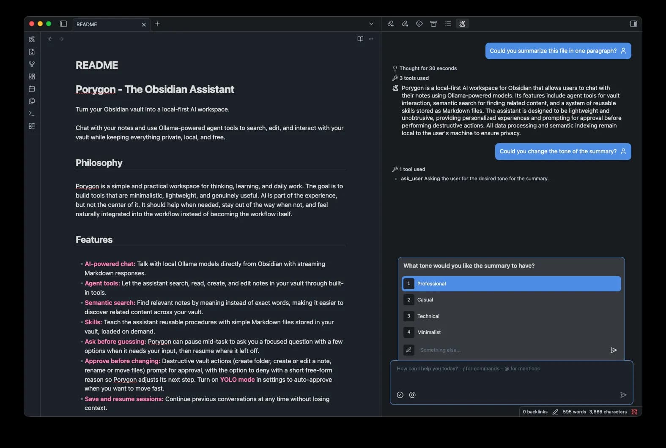Send the chat message with paper plane
666x448 pixels.
coord(623,395)
